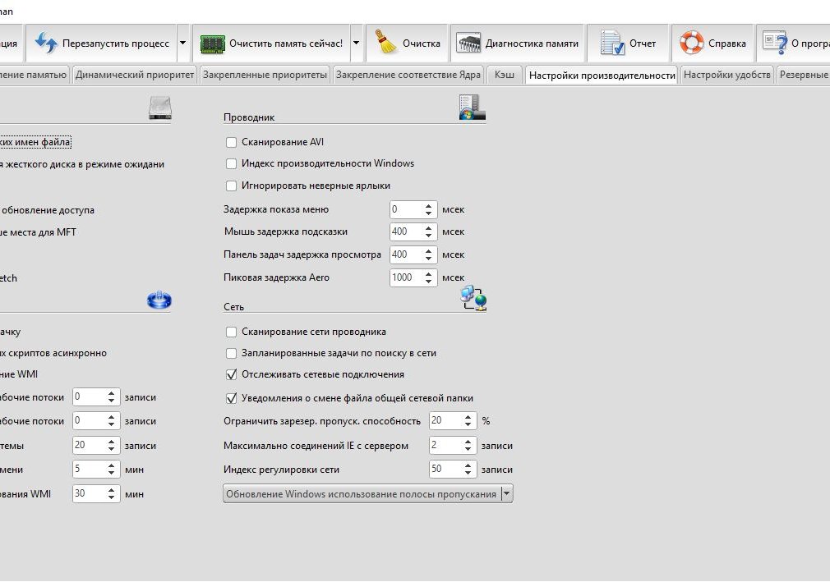This screenshot has width=830, height=582.
Task: Click the Сеть section heading
Action: [233, 307]
